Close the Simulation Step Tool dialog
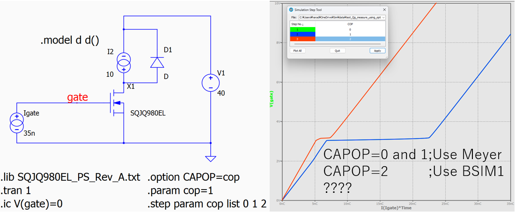The width and height of the screenshot is (515, 212). pyautogui.click(x=384, y=9)
